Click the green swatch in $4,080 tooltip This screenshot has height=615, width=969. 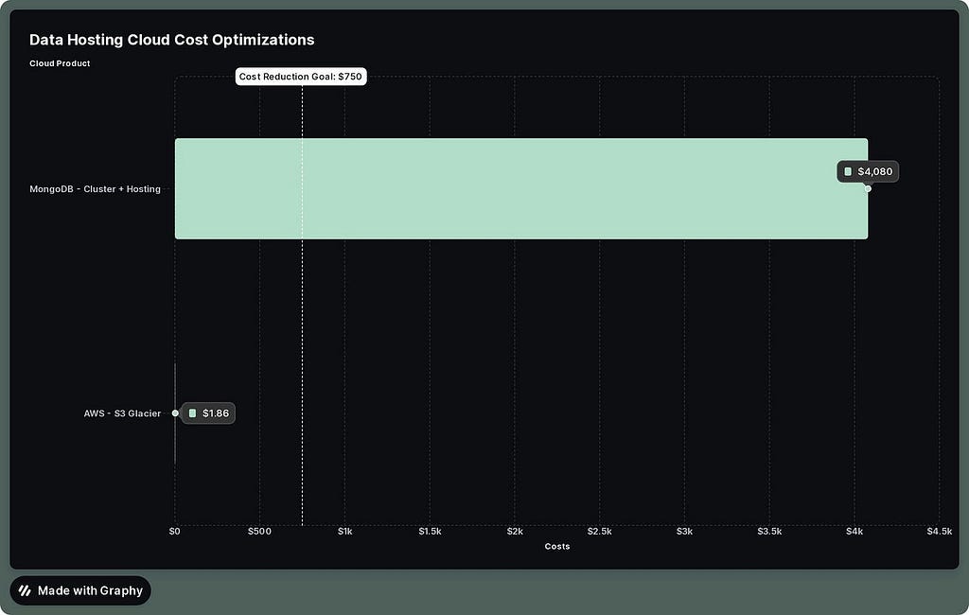click(x=848, y=171)
